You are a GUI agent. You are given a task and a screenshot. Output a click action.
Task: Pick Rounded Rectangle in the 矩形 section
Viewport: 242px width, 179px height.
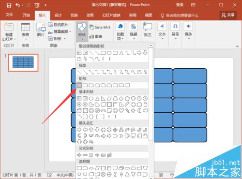tap(85, 85)
